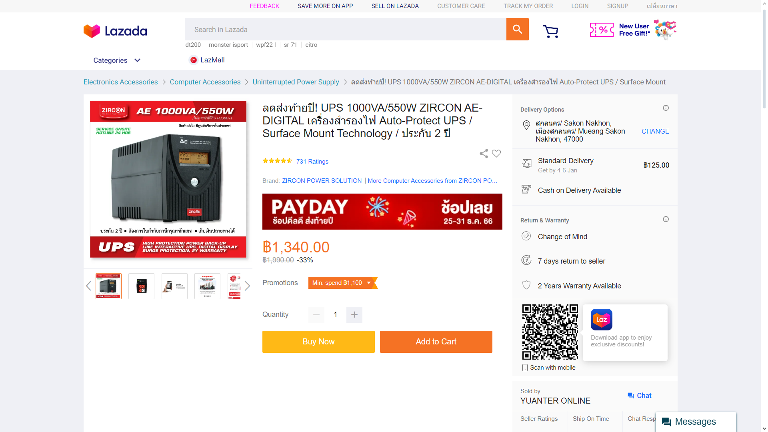Click the monster isport suggestion
Image resolution: width=768 pixels, height=432 pixels.
coord(228,45)
